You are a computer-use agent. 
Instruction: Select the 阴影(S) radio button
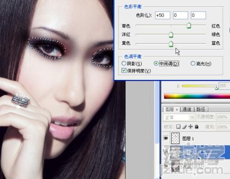click(x=124, y=63)
